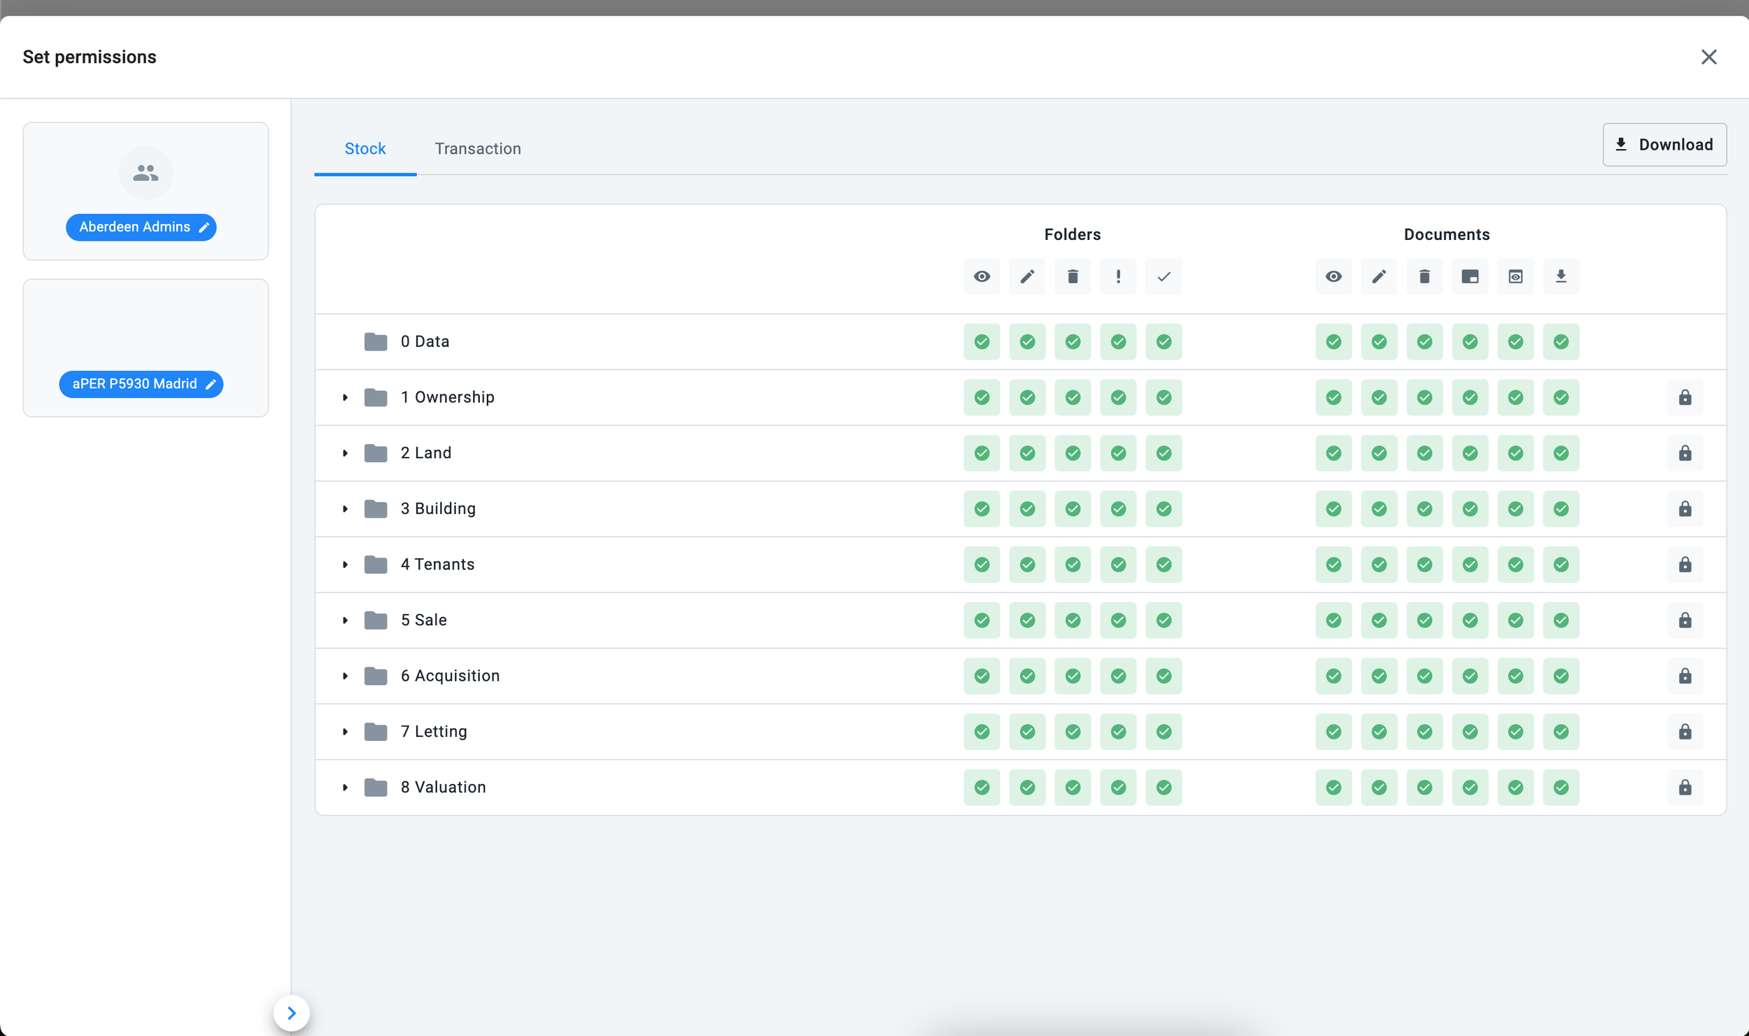Viewport: 1749px width, 1036px height.
Task: Expand the 4 Tenants folder
Action: pos(345,565)
